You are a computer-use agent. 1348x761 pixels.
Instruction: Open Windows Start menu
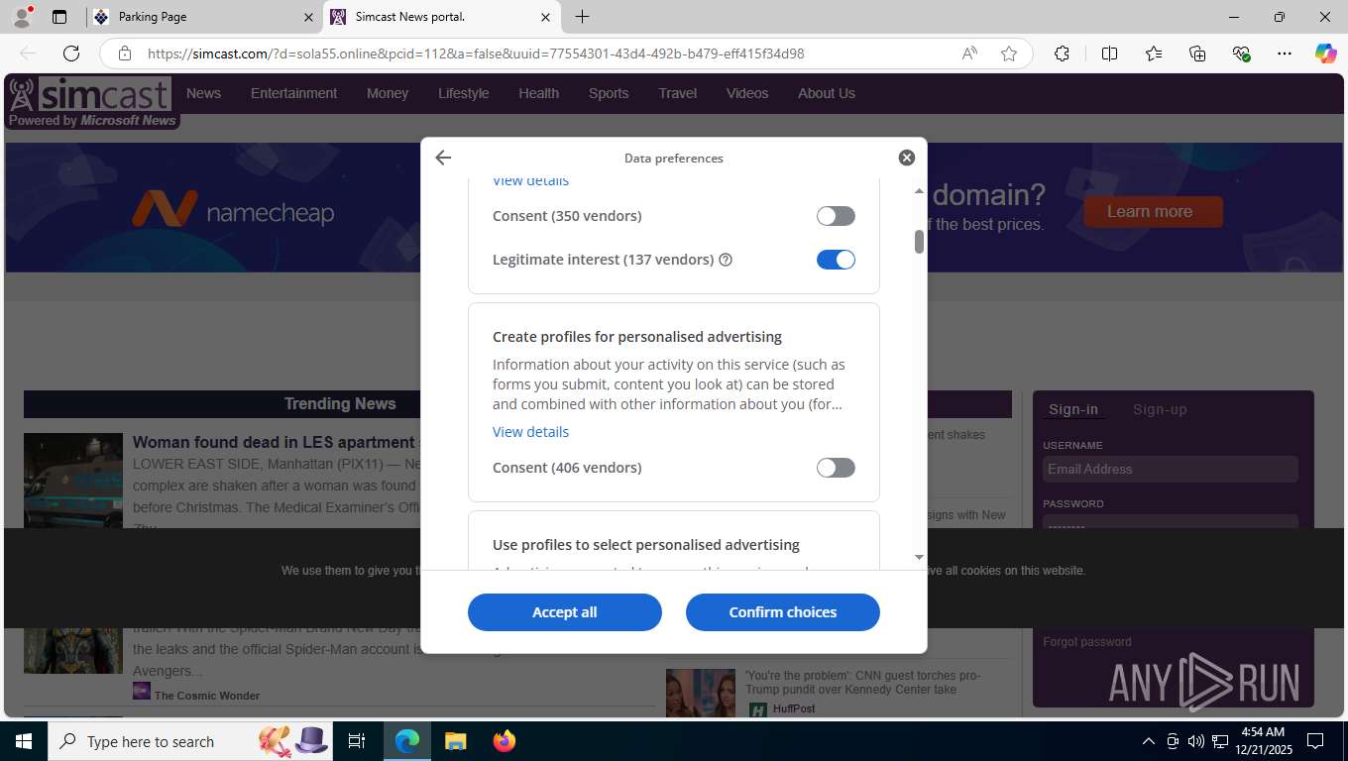(x=24, y=741)
